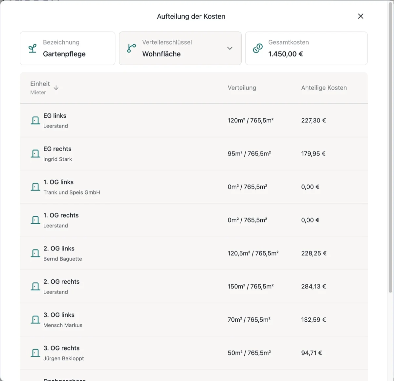Open the Verteilerschlüssel Wohnfläche dropdown

(180, 48)
